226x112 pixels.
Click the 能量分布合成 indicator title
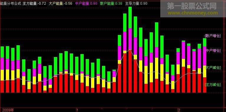(11, 4)
